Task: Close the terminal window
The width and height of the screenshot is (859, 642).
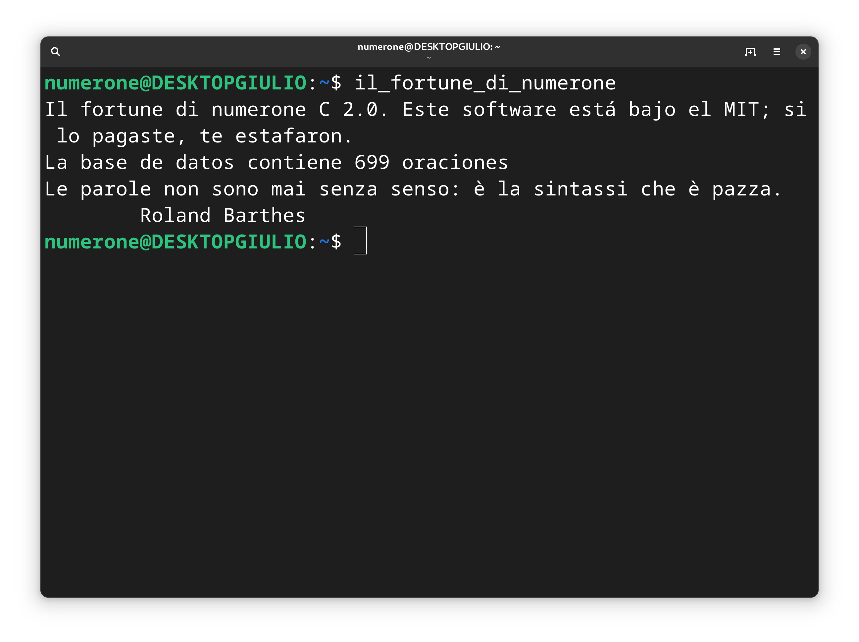Action: (803, 52)
